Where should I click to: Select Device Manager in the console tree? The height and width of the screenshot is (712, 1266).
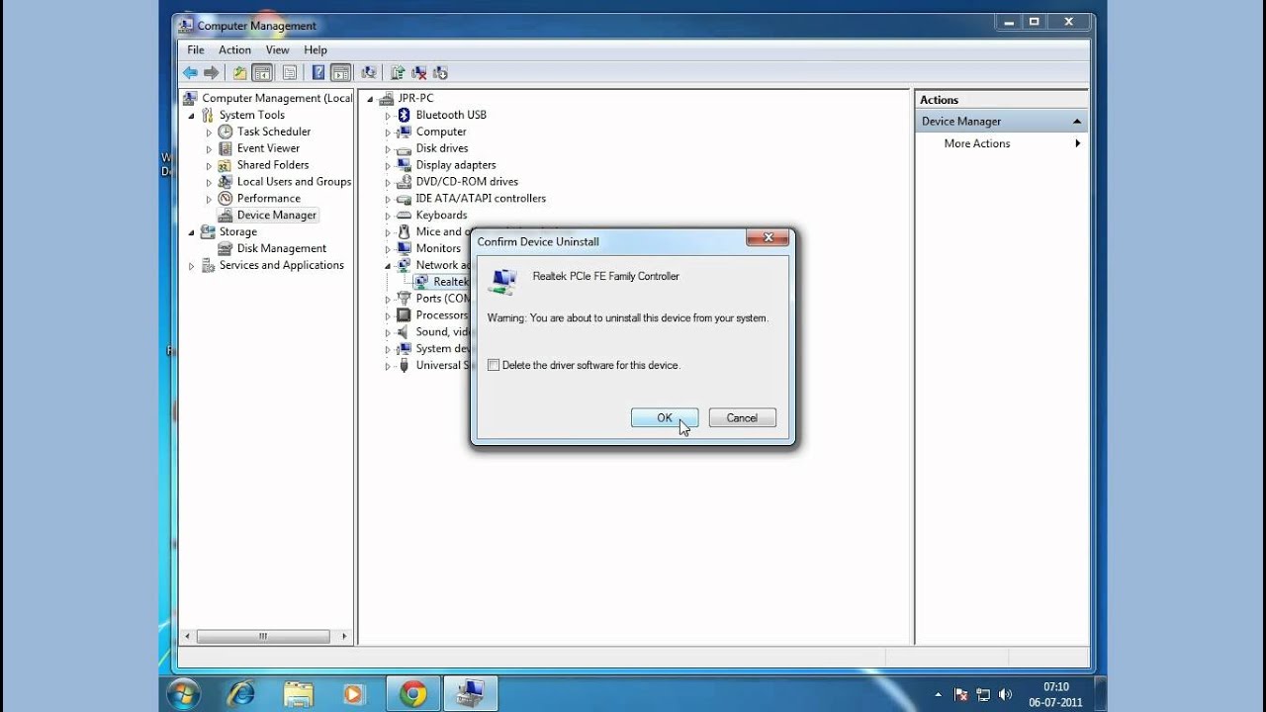pos(277,216)
